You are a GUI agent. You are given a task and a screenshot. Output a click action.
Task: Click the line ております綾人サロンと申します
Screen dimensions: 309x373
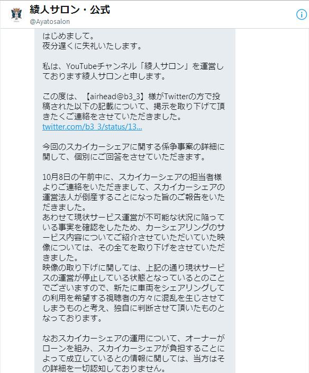click(x=104, y=76)
